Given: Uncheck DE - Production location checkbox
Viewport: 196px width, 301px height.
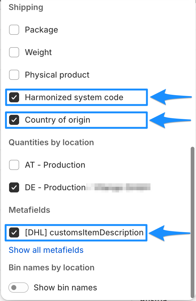Looking at the screenshot, I should click(x=14, y=188).
